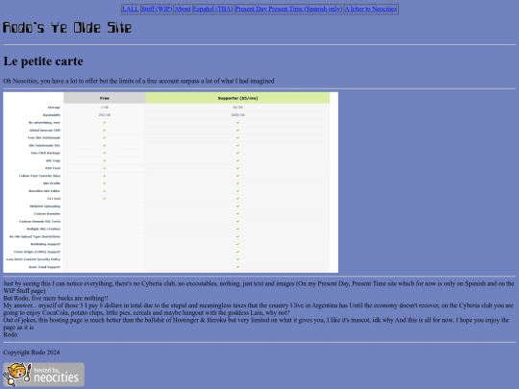
Task: Click the Less Strict Content Security Policy label
Action: (34, 259)
